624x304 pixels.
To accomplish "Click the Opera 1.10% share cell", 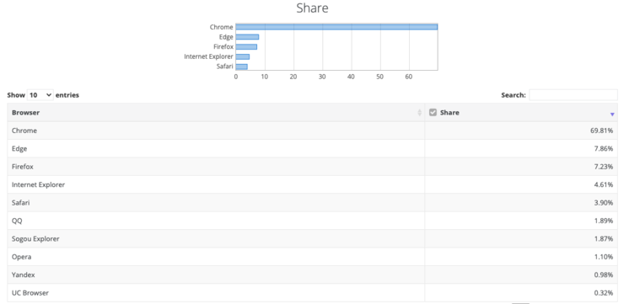I will pos(521,257).
